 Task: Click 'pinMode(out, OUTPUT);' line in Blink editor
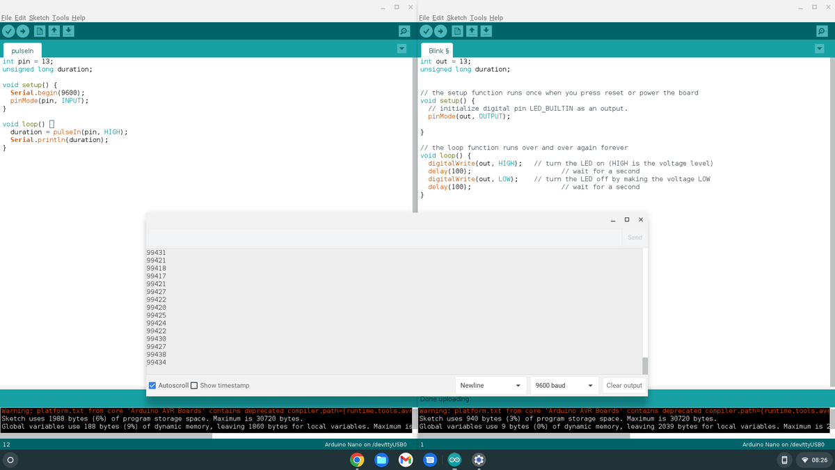click(469, 116)
